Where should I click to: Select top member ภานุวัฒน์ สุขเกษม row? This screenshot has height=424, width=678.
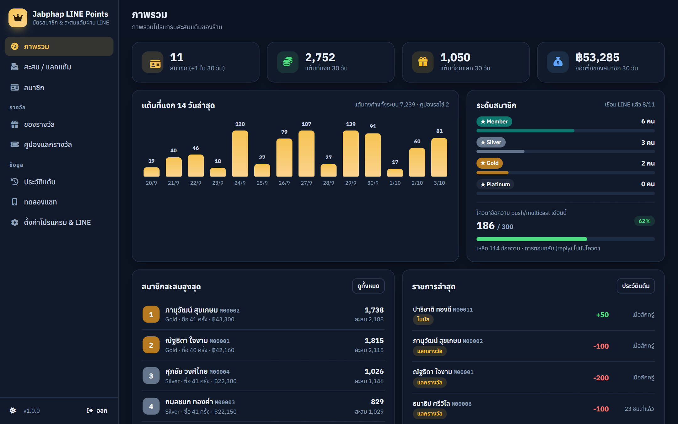click(x=263, y=314)
